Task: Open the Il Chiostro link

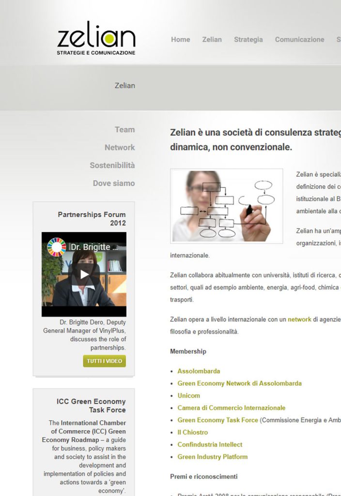Action: click(193, 433)
